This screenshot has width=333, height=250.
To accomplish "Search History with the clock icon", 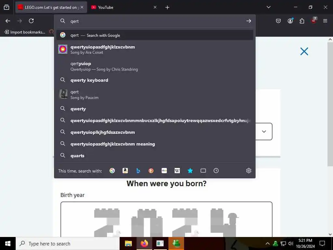I will coord(216,171).
